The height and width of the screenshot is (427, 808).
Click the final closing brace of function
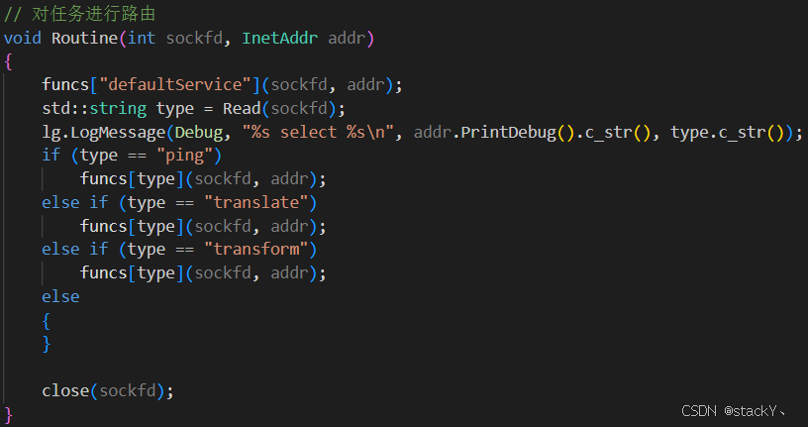(8, 415)
